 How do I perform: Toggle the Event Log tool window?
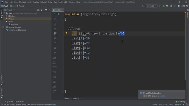180,102
